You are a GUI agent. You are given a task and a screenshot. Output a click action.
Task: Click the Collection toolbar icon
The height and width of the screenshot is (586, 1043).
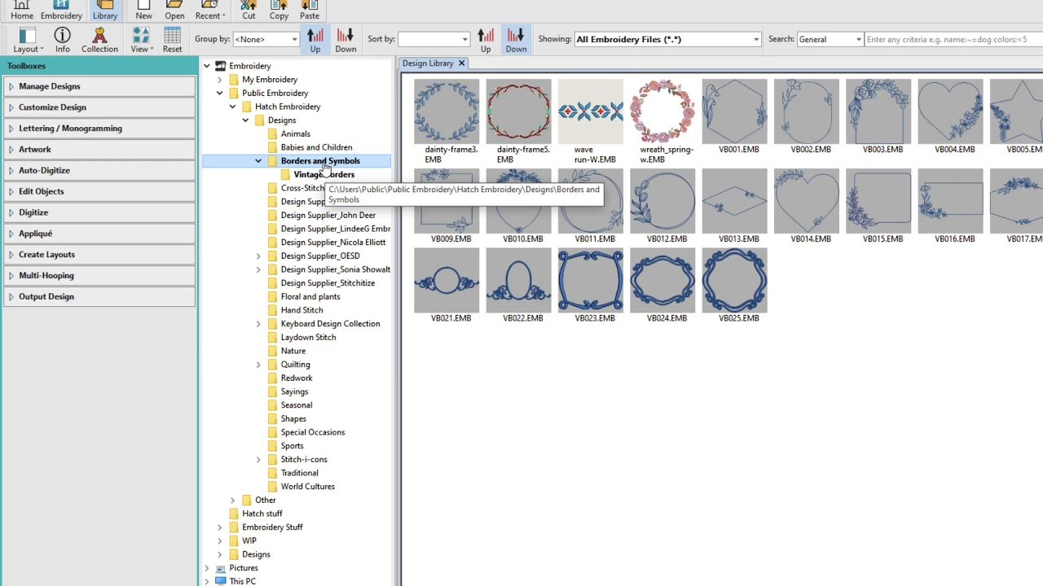(x=99, y=40)
